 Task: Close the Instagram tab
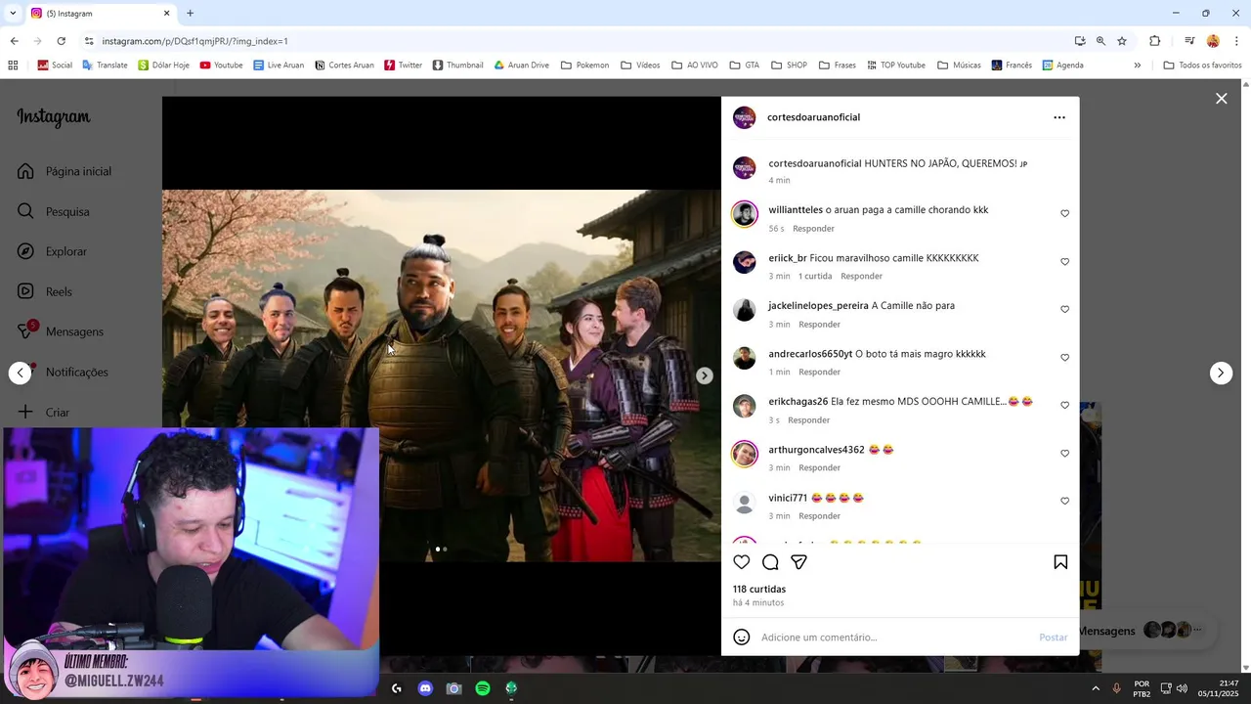pyautogui.click(x=166, y=14)
